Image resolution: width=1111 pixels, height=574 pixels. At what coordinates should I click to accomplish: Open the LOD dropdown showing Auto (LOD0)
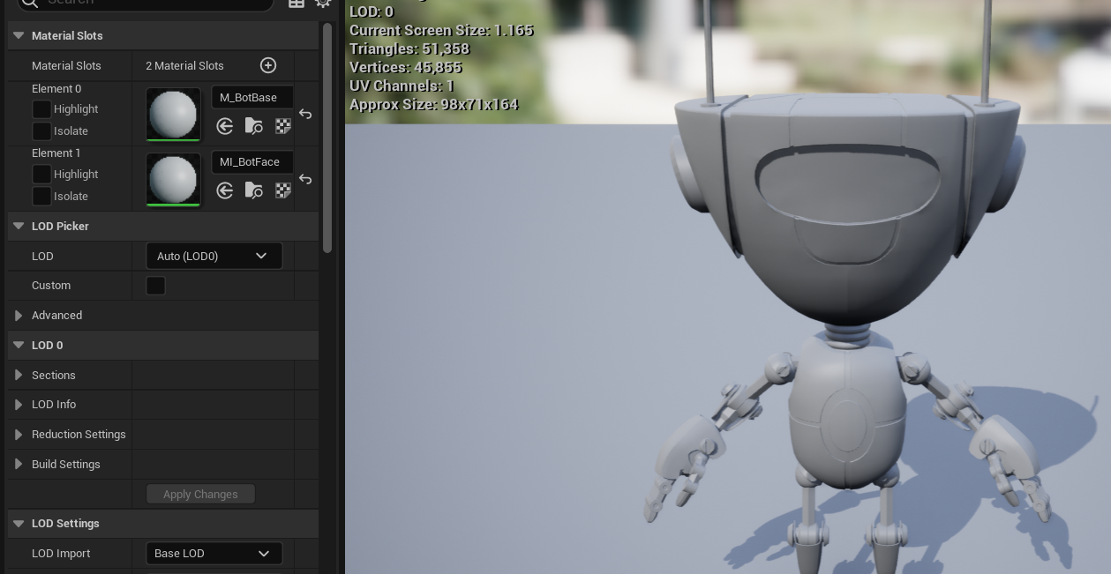click(x=214, y=256)
